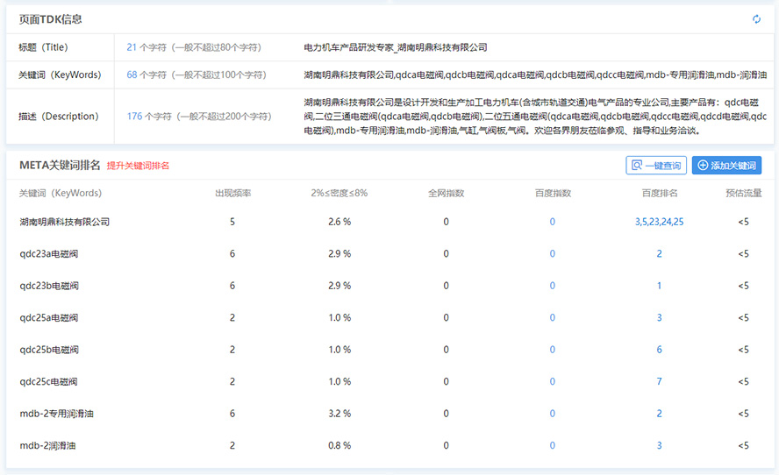
Task: Click the 预估流量 column header
Action: coord(743,193)
